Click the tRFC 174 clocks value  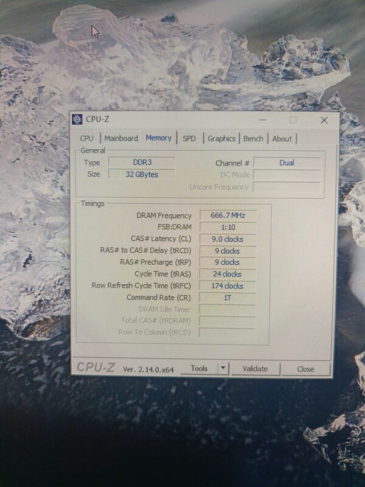pyautogui.click(x=227, y=286)
